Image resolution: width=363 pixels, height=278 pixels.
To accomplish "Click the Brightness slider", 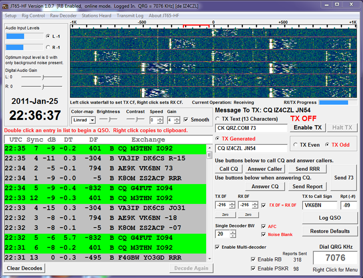I will coord(108,120).
